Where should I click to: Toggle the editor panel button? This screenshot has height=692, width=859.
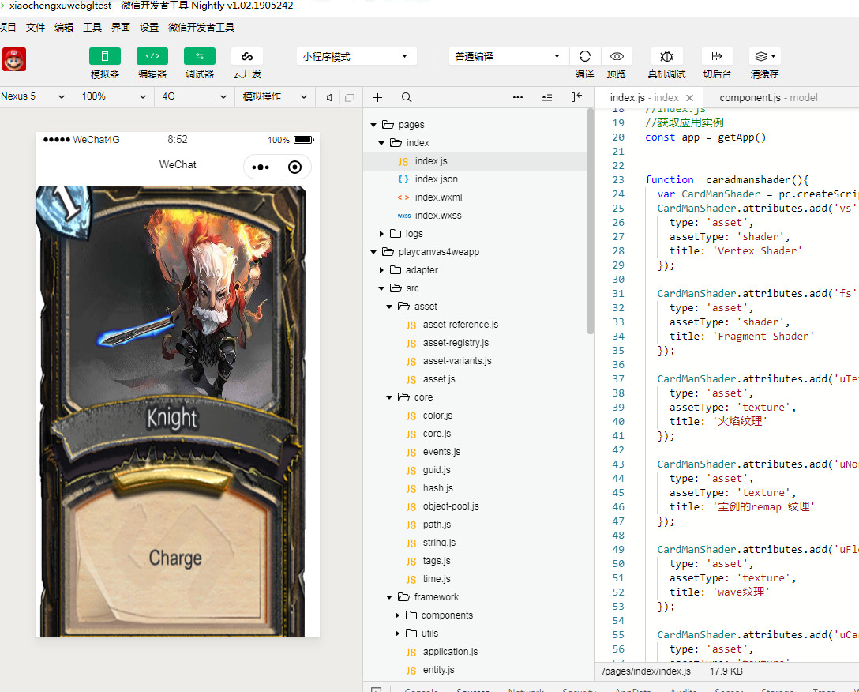point(152,57)
